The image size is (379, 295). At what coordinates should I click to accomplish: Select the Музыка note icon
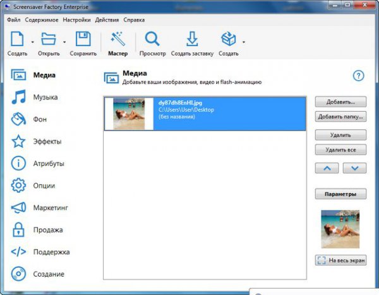[18, 97]
